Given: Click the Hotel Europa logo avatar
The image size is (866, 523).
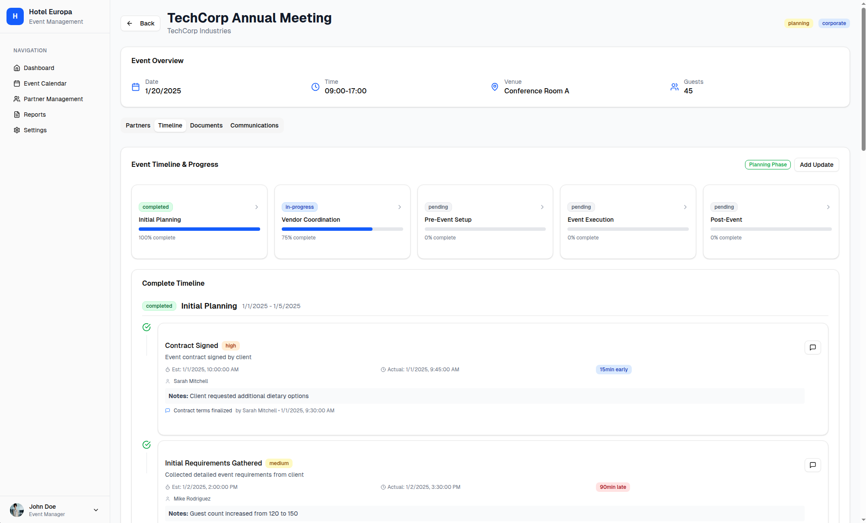Looking at the screenshot, I should tap(15, 16).
